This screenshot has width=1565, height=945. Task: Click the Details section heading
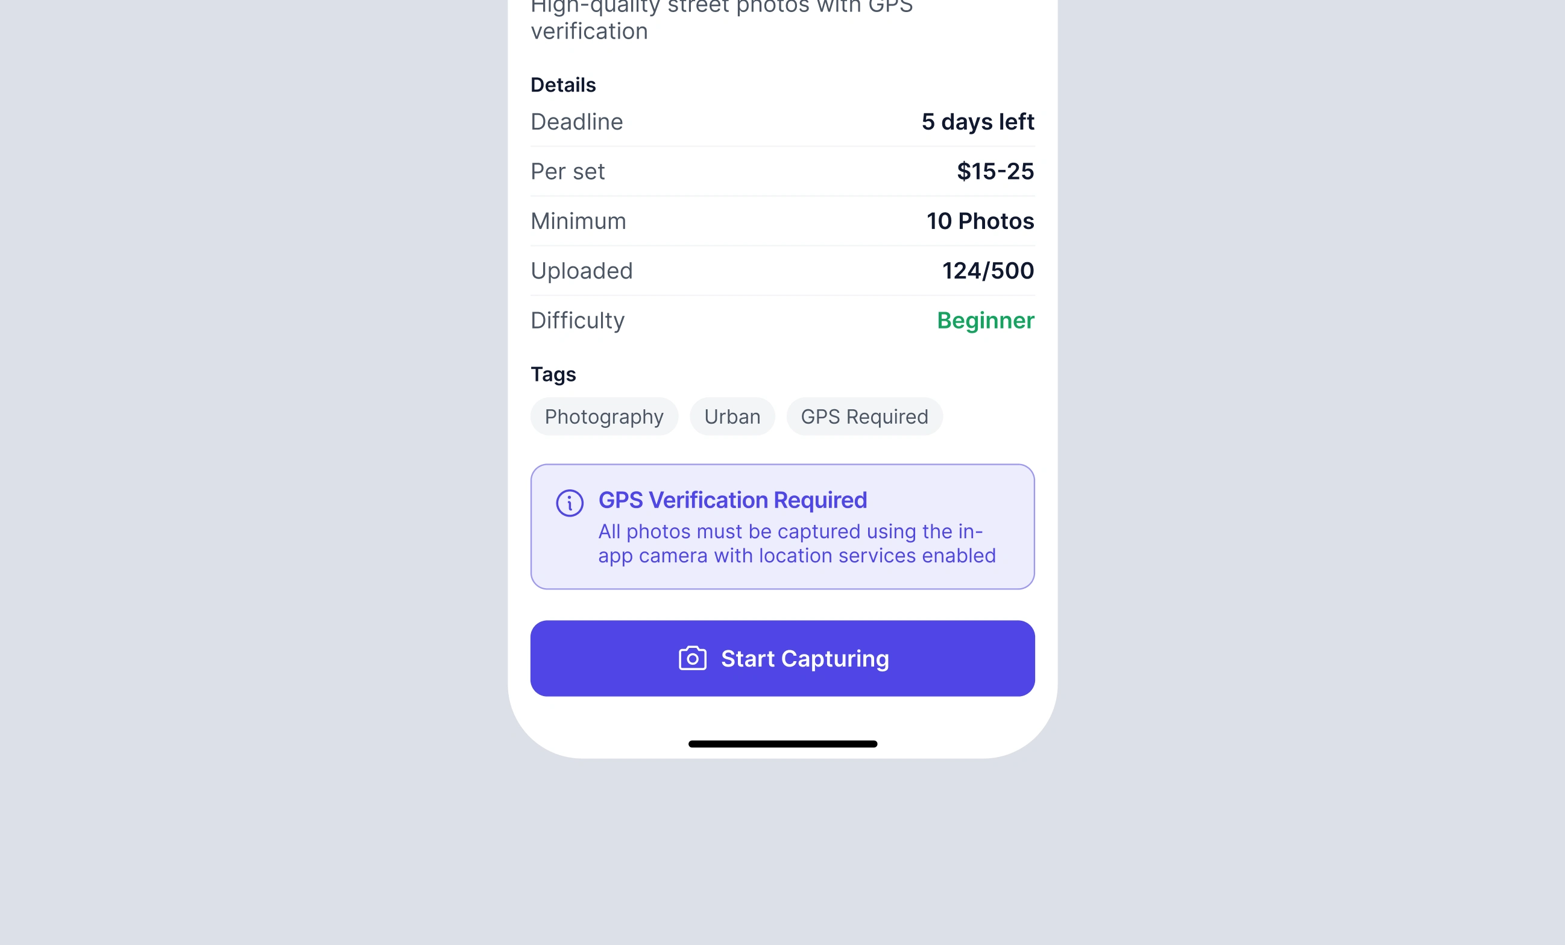tap(562, 85)
